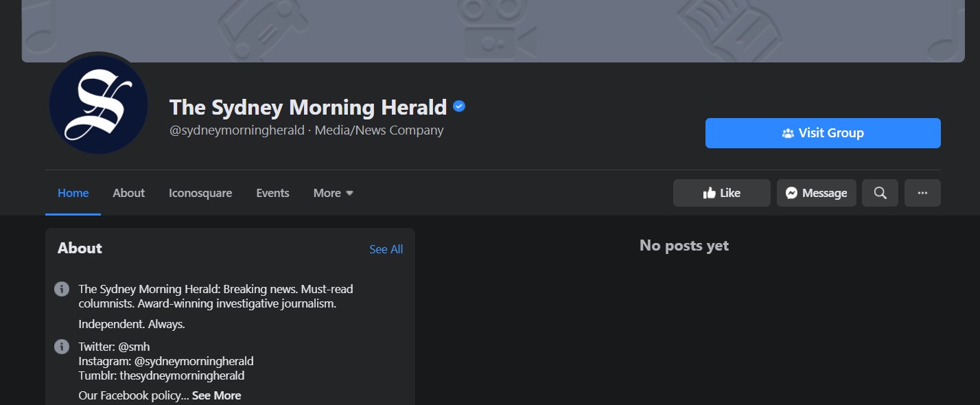980x405 pixels.
Task: Expand the More dropdown menu
Action: 334,193
